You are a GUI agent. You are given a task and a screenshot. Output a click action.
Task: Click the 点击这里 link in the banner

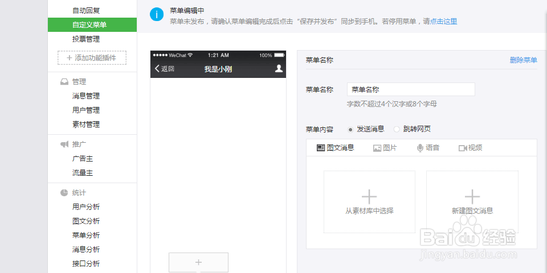(x=443, y=22)
